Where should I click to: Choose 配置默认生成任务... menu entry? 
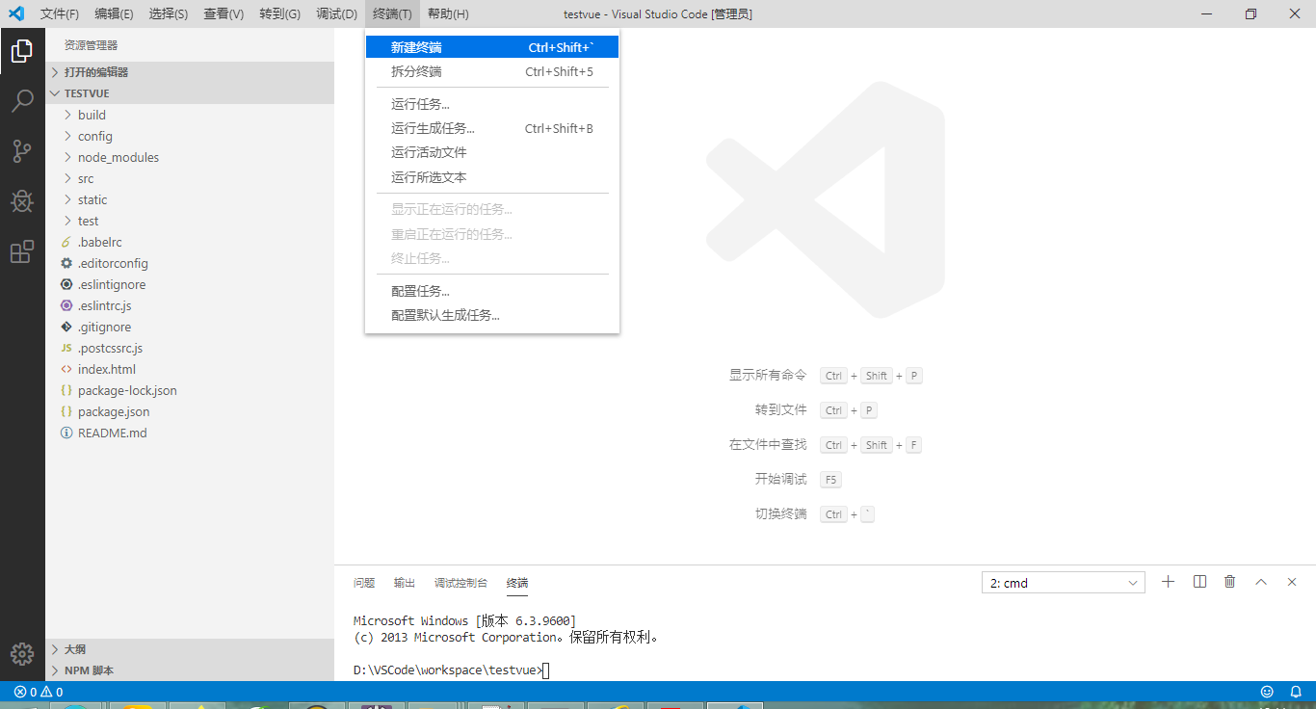(492, 315)
